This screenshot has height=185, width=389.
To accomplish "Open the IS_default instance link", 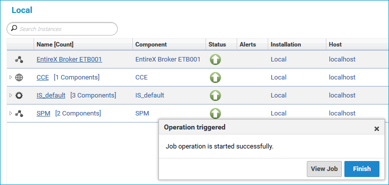I will point(51,95).
